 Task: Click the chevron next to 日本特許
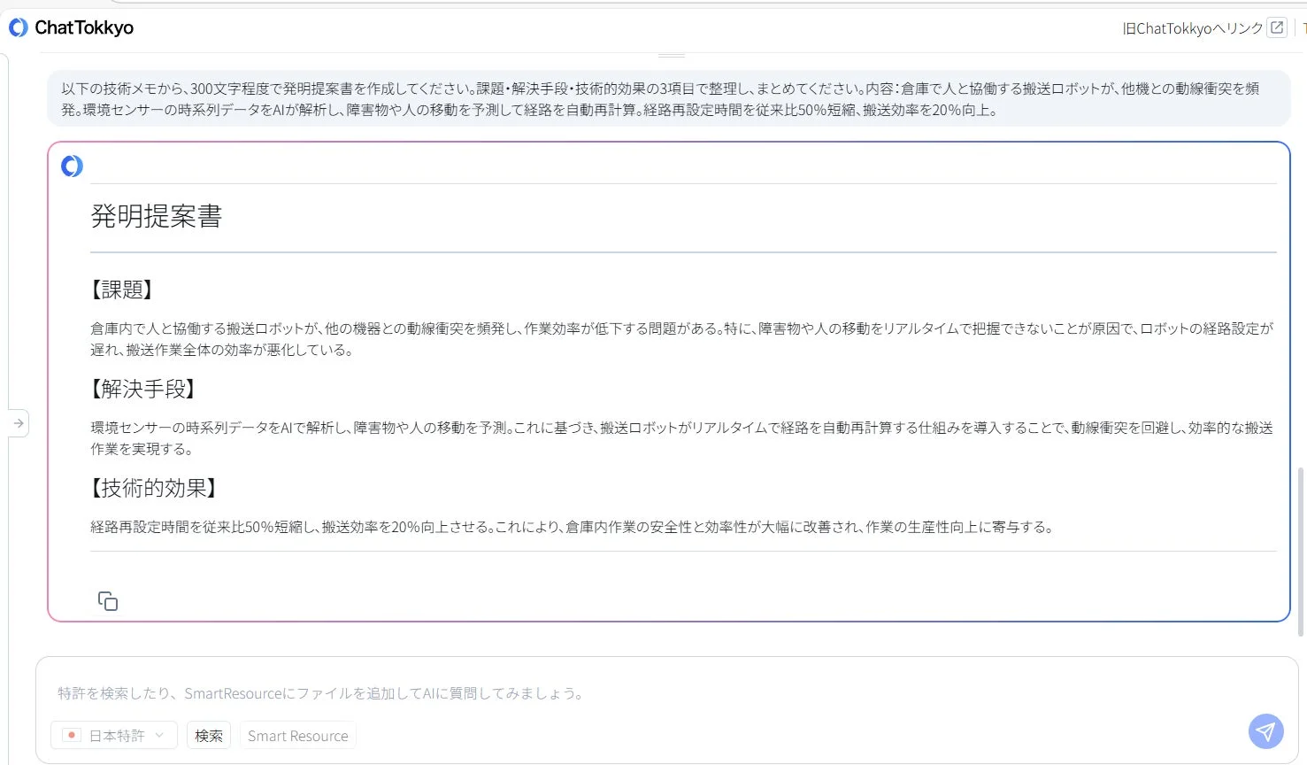click(x=159, y=735)
